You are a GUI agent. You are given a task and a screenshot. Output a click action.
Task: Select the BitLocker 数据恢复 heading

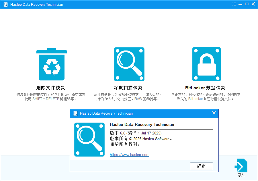(x=206, y=87)
